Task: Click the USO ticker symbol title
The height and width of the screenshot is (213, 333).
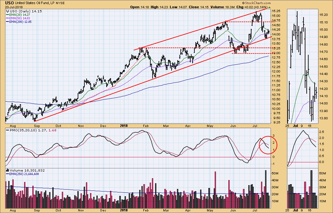Action: point(10,3)
